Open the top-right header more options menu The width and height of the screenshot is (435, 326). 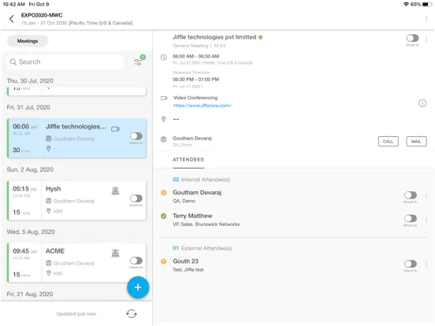(426, 19)
